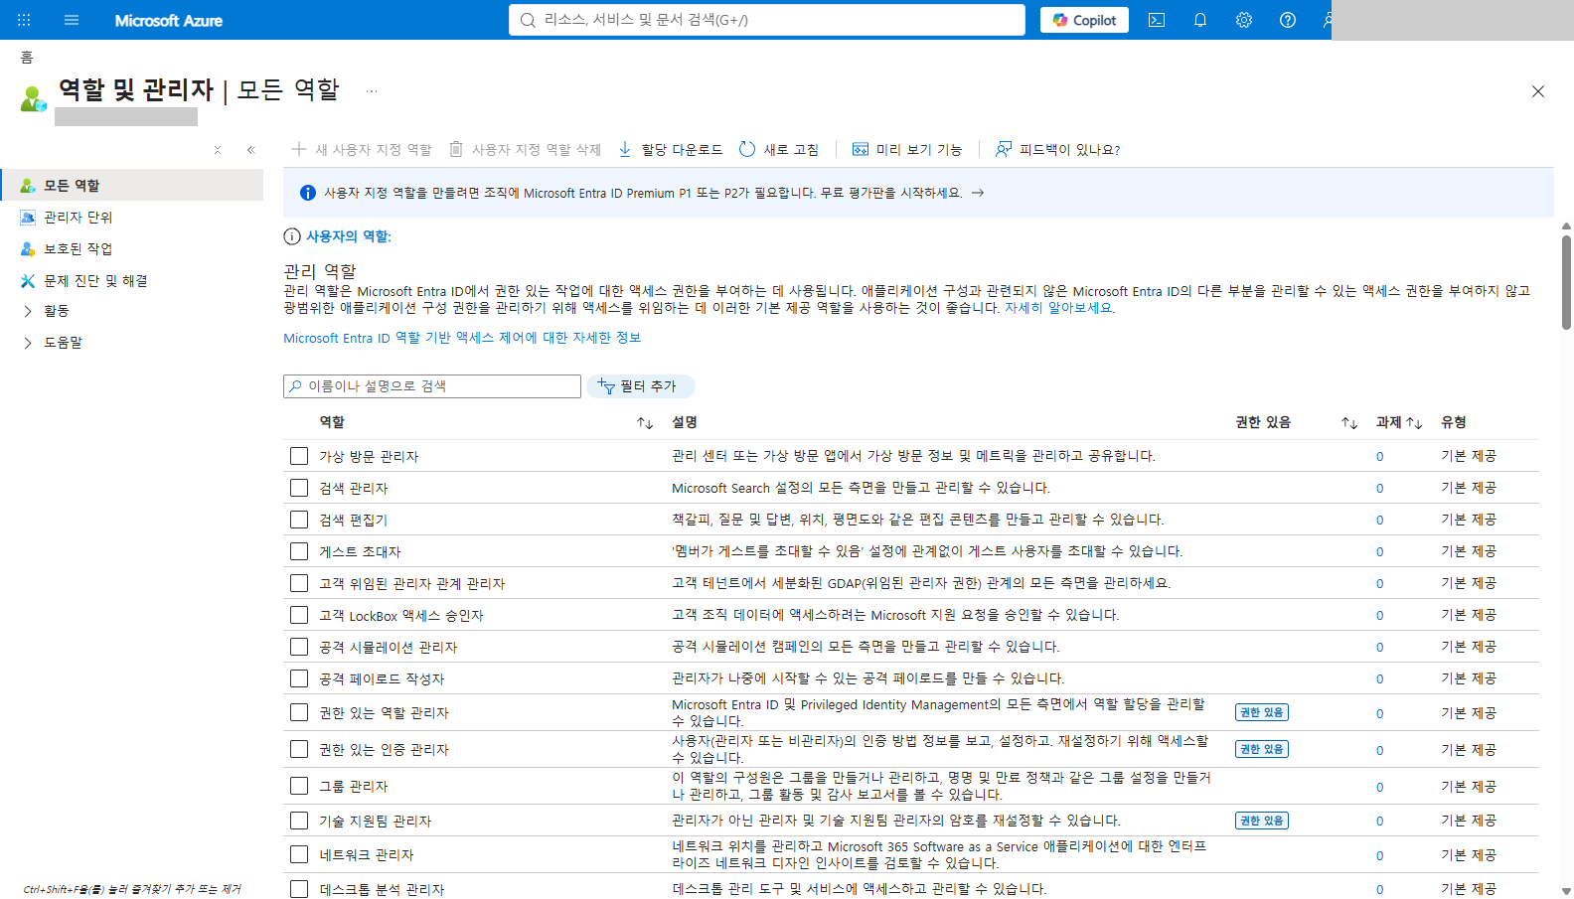Image resolution: width=1574 pixels, height=899 pixels.
Task: Click the vertical scrollbar of the roles list
Action: pos(1566,281)
